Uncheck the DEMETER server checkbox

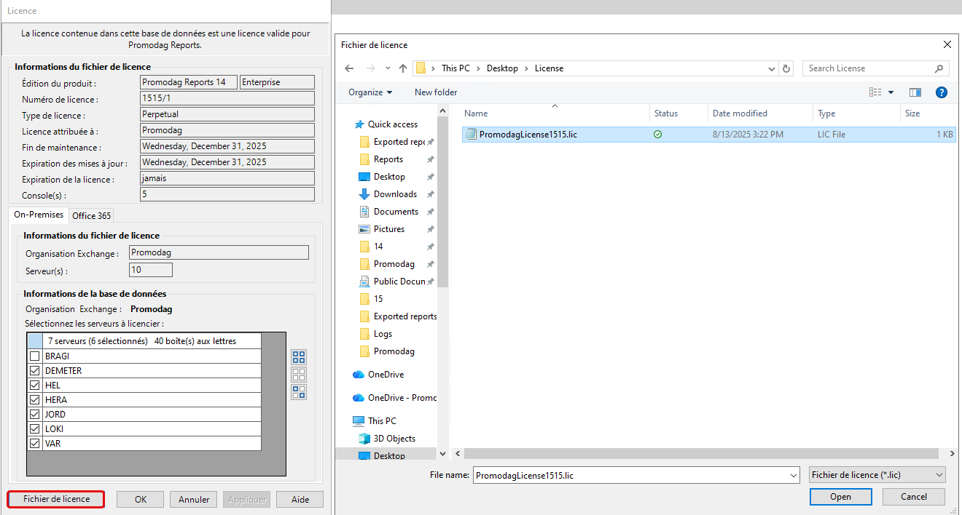[x=34, y=371]
